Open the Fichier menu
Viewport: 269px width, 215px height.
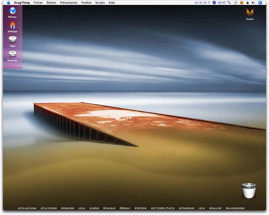(38, 3)
